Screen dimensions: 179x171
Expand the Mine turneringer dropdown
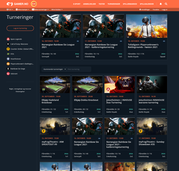pyautogui.click(x=40, y=9)
